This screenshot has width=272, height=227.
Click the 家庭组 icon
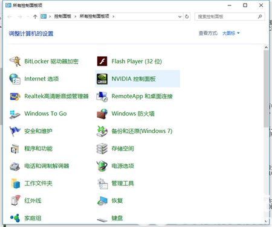pos(15,218)
